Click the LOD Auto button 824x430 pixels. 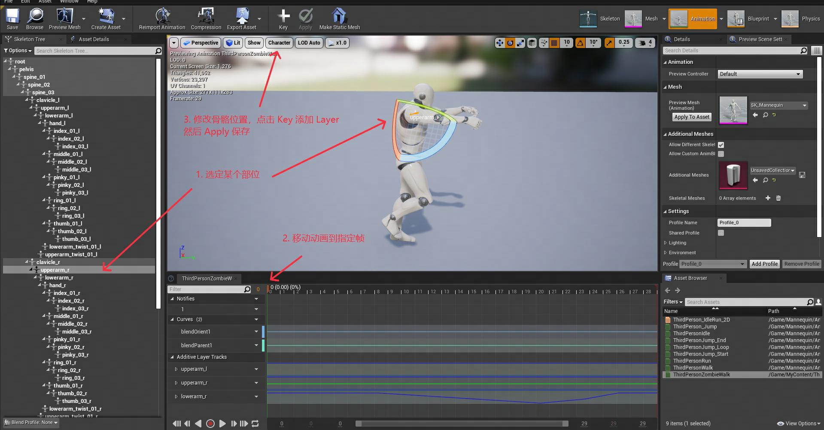309,43
